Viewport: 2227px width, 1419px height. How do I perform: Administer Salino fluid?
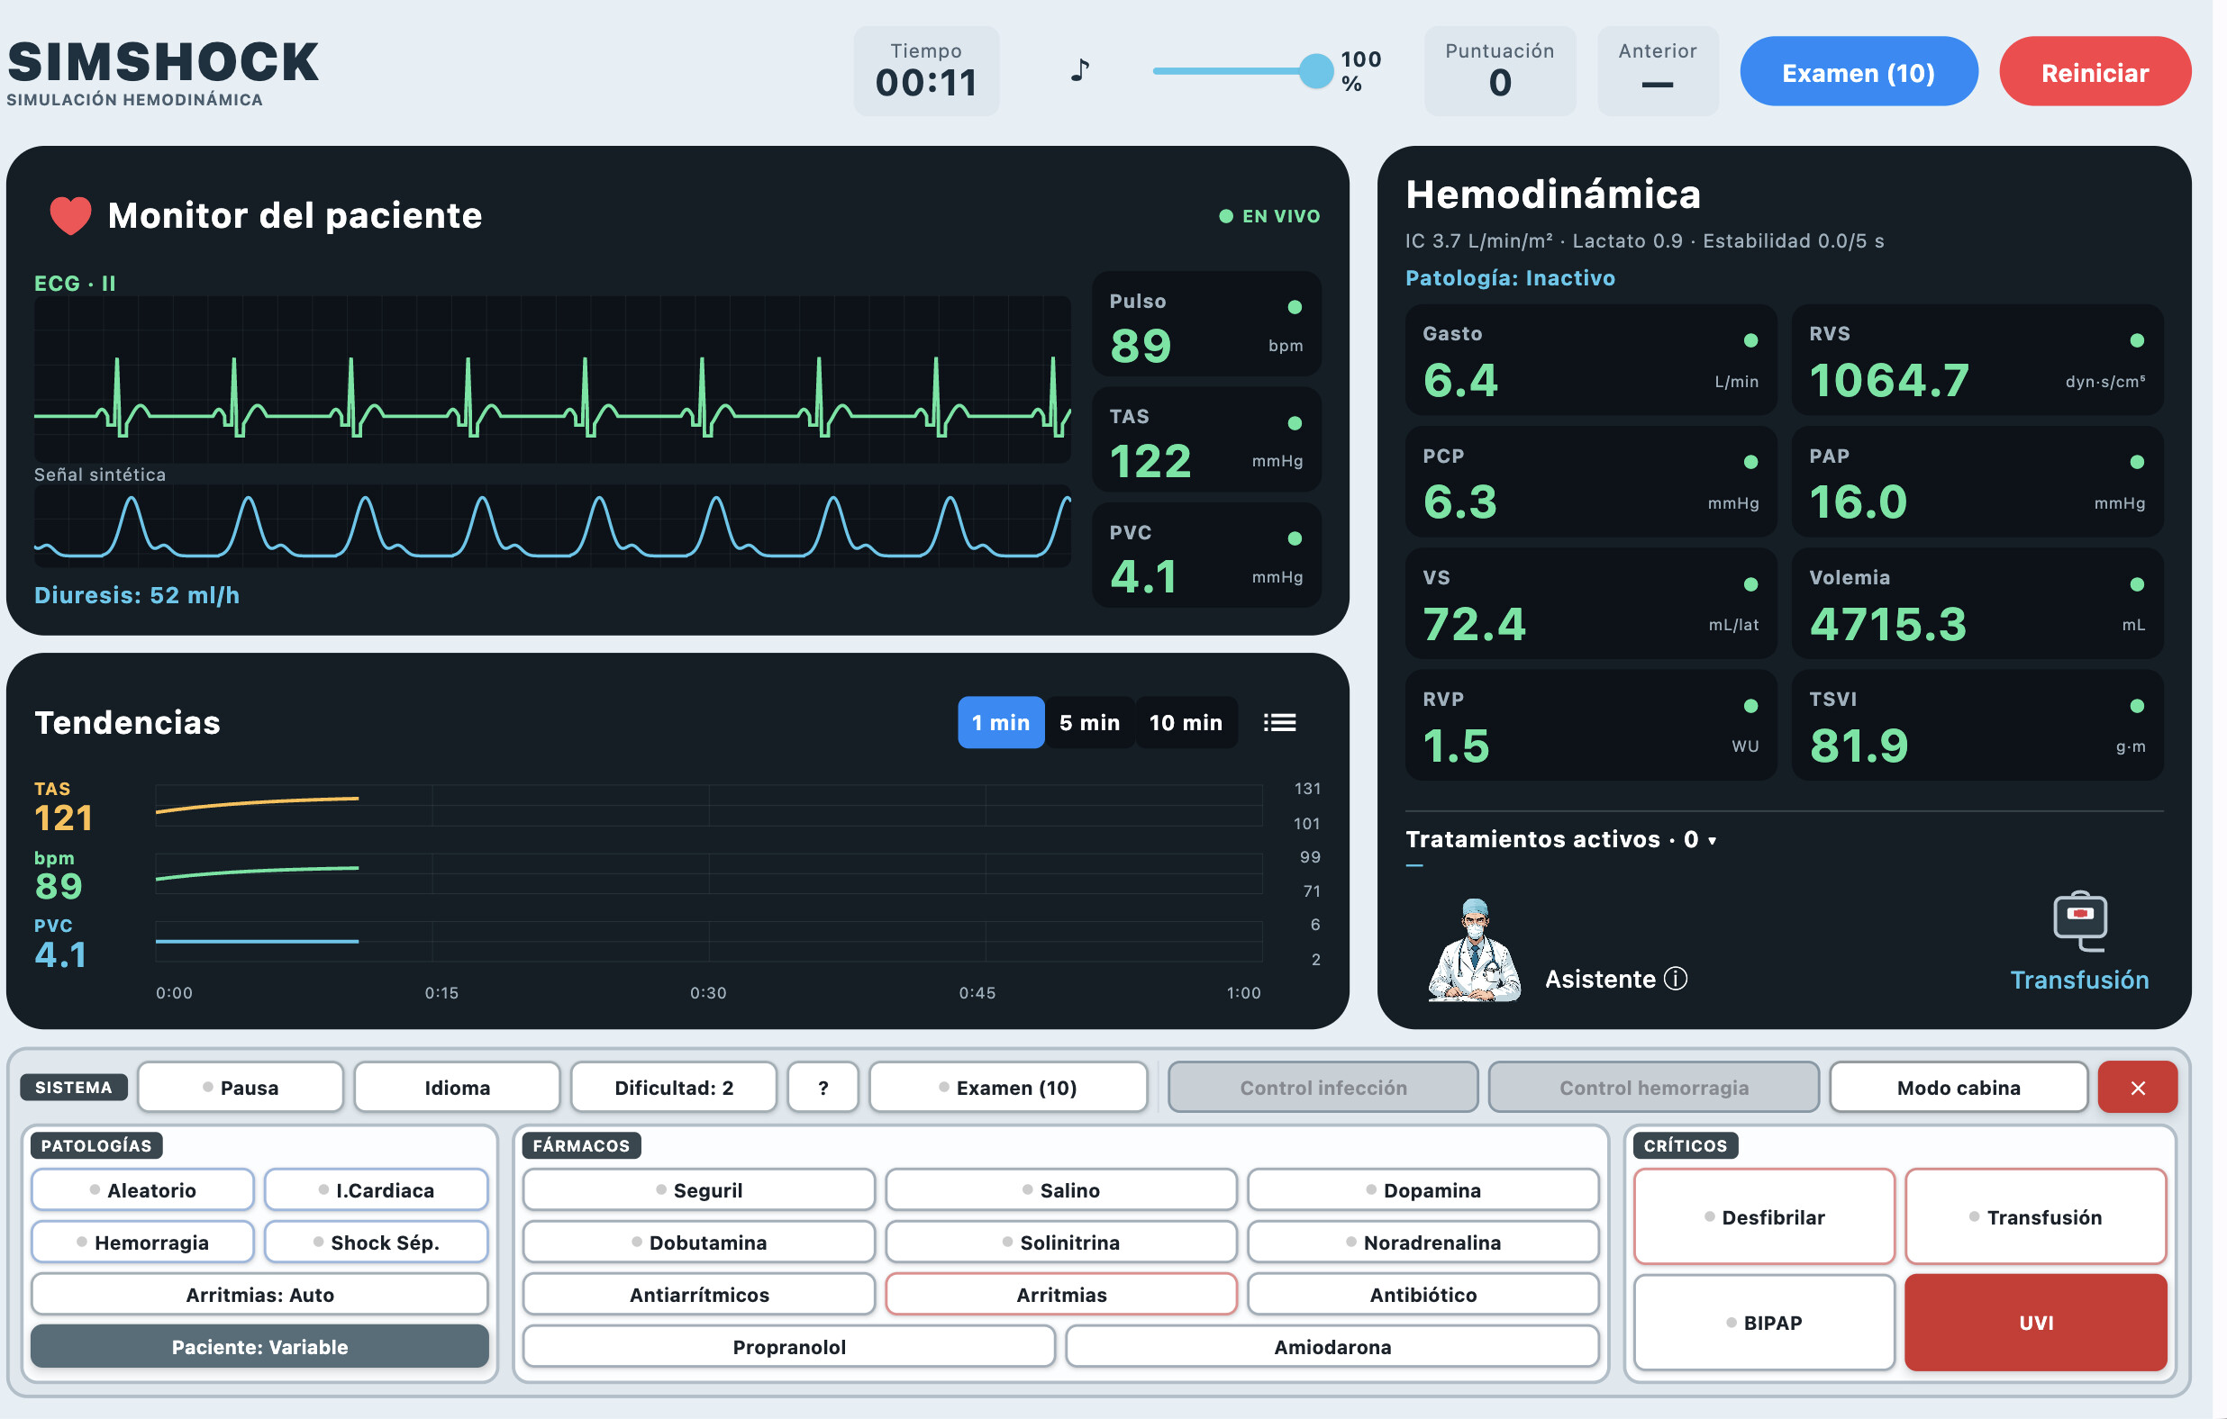[x=1060, y=1189]
